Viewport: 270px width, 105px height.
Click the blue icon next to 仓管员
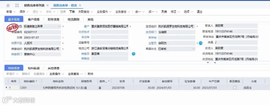[200, 43]
